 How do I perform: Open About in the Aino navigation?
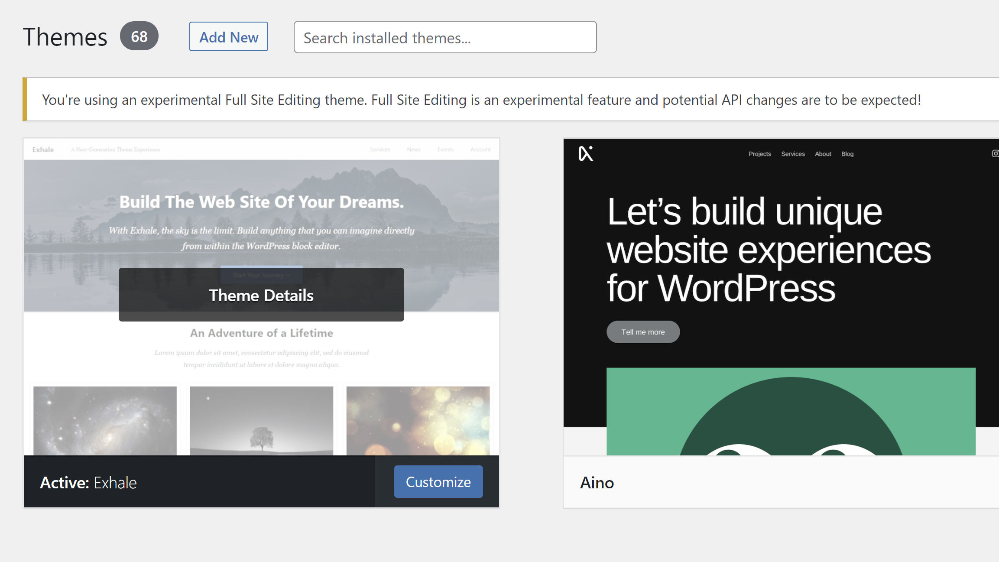(823, 154)
